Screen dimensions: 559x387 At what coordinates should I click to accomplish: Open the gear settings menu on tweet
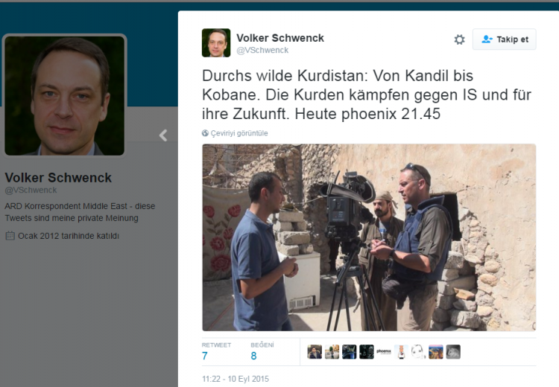coord(459,39)
